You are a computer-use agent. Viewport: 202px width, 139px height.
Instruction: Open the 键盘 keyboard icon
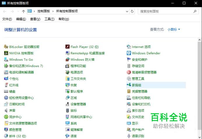click(x=6, y=91)
